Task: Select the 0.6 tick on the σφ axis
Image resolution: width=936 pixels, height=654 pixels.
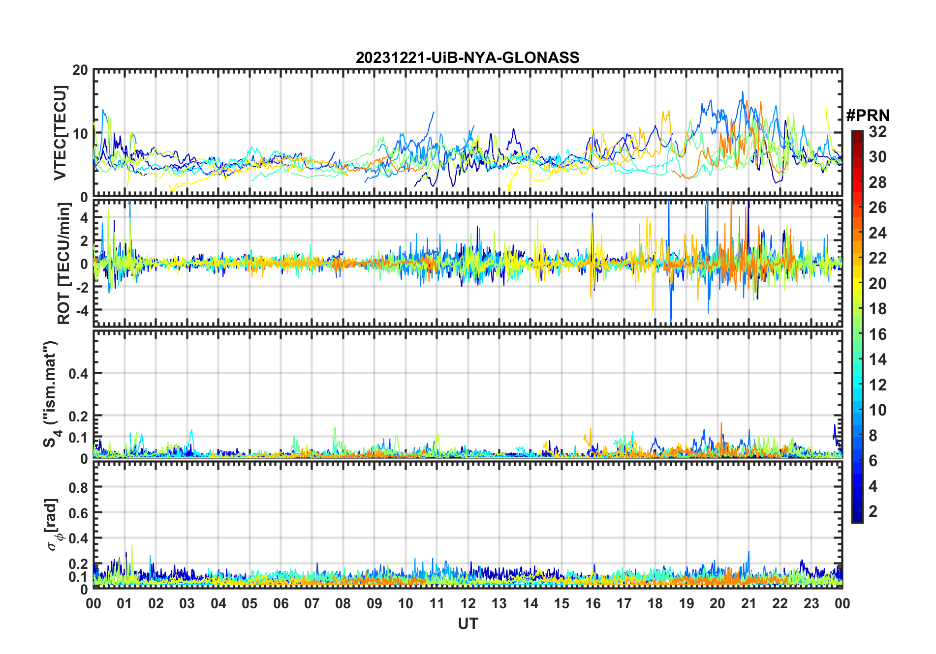Action: tap(79, 513)
